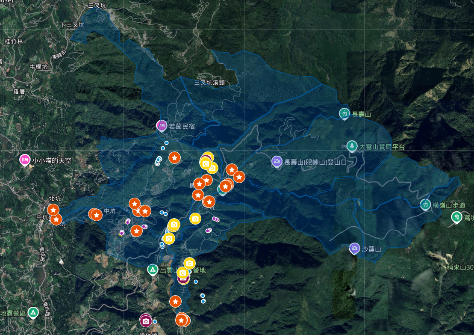Click the 大雪山賞鳥平台 tree icon
This screenshot has width=474, height=335.
coord(352,146)
